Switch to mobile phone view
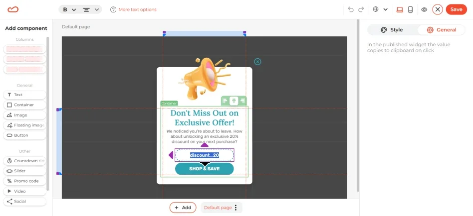 410,9
